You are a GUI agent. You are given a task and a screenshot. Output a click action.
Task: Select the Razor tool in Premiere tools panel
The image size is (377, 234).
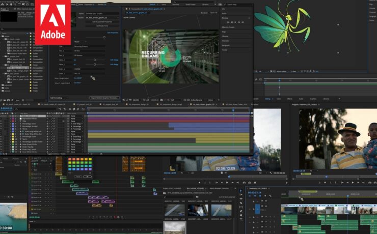(241, 203)
